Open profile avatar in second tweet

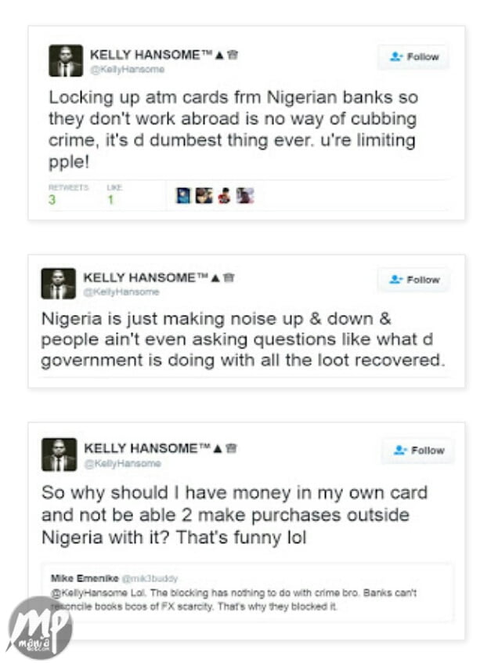(59, 283)
